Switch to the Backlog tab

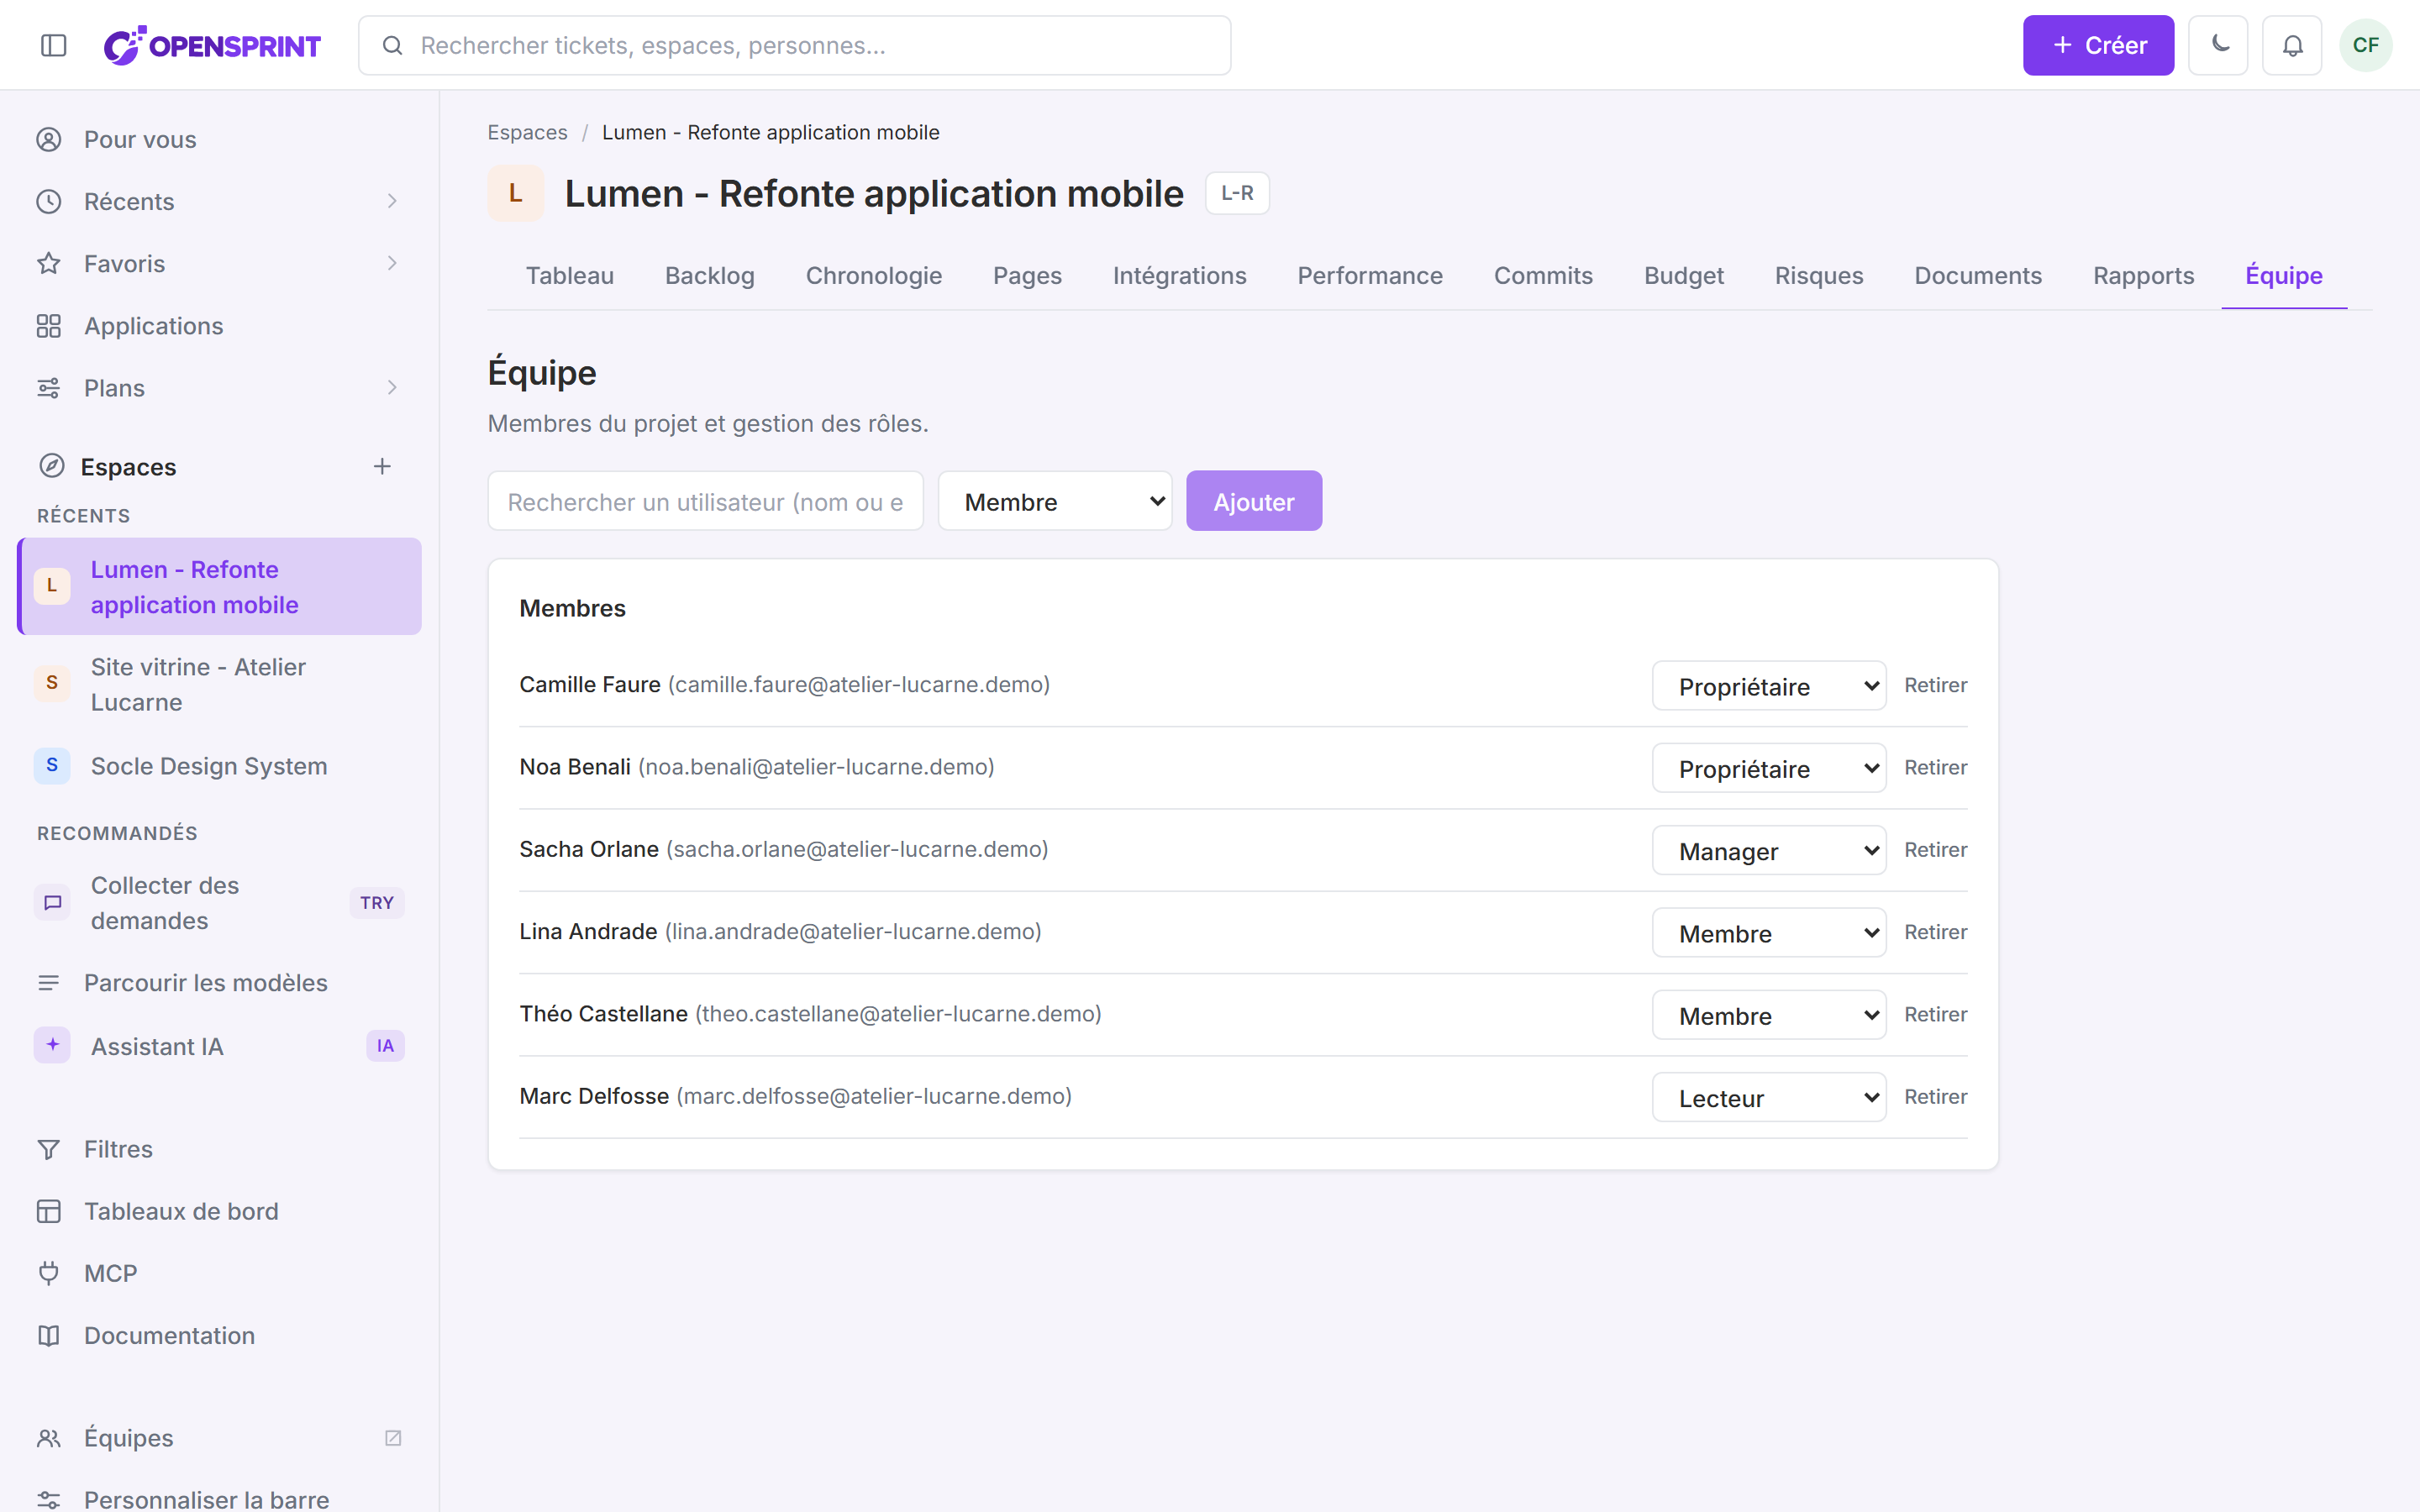coord(710,276)
